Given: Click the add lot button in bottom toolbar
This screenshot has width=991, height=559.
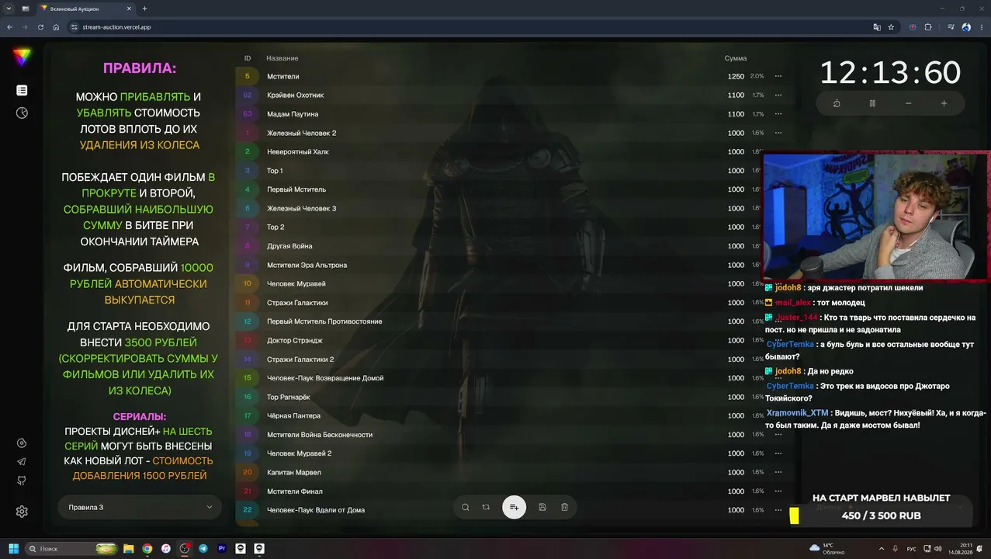Looking at the screenshot, I should (x=514, y=507).
